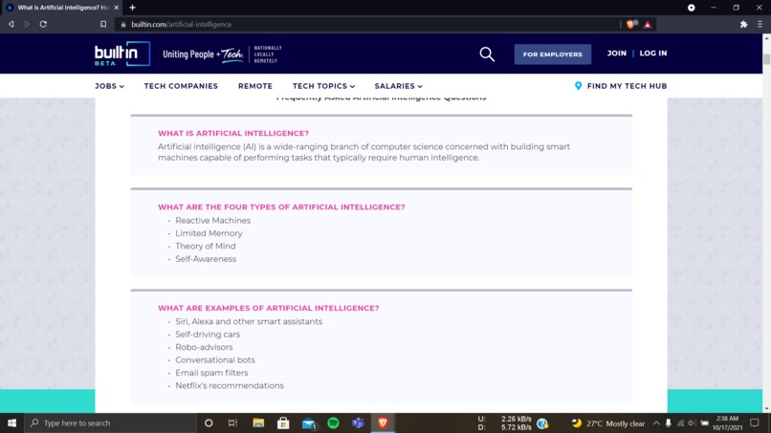Click the help question-mark taskbar icon
The image size is (771, 433).
pyautogui.click(x=542, y=423)
